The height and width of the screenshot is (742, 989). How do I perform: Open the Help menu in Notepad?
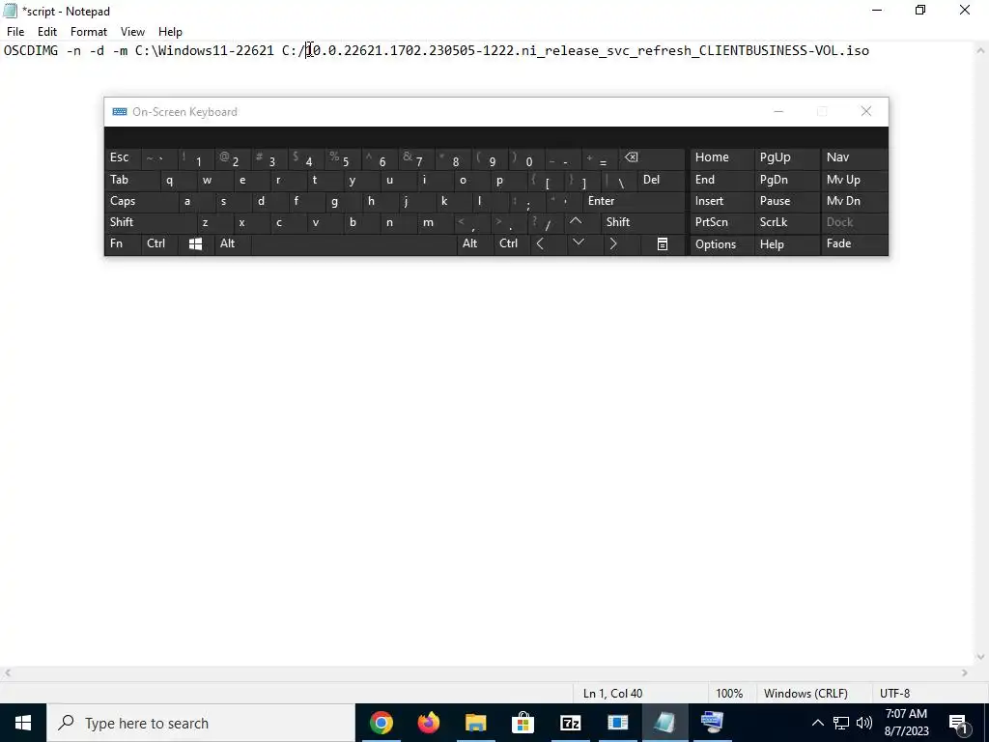click(x=170, y=32)
